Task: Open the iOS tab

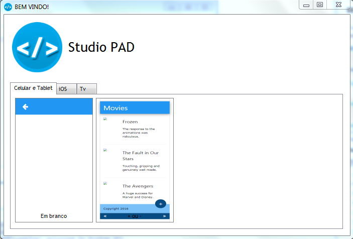Action: click(x=66, y=89)
